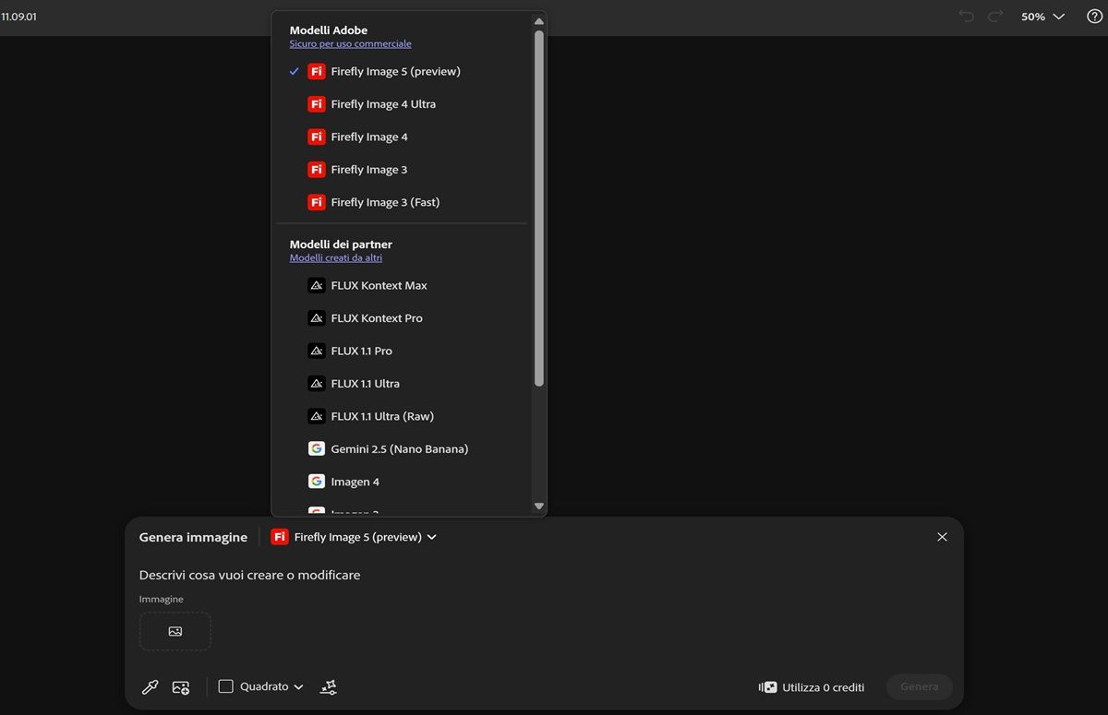Viewport: 1108px width, 715px height.
Task: Open the help icon in the top right
Action: (1095, 16)
